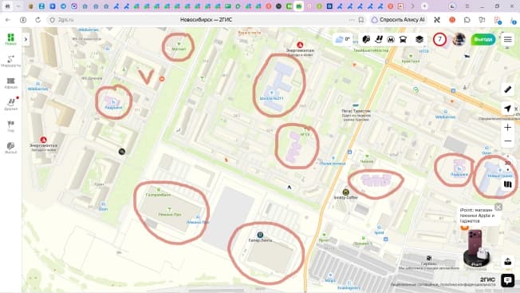520x293 pixels.
Task: Open the weather widget showing 0°
Action: point(343,39)
